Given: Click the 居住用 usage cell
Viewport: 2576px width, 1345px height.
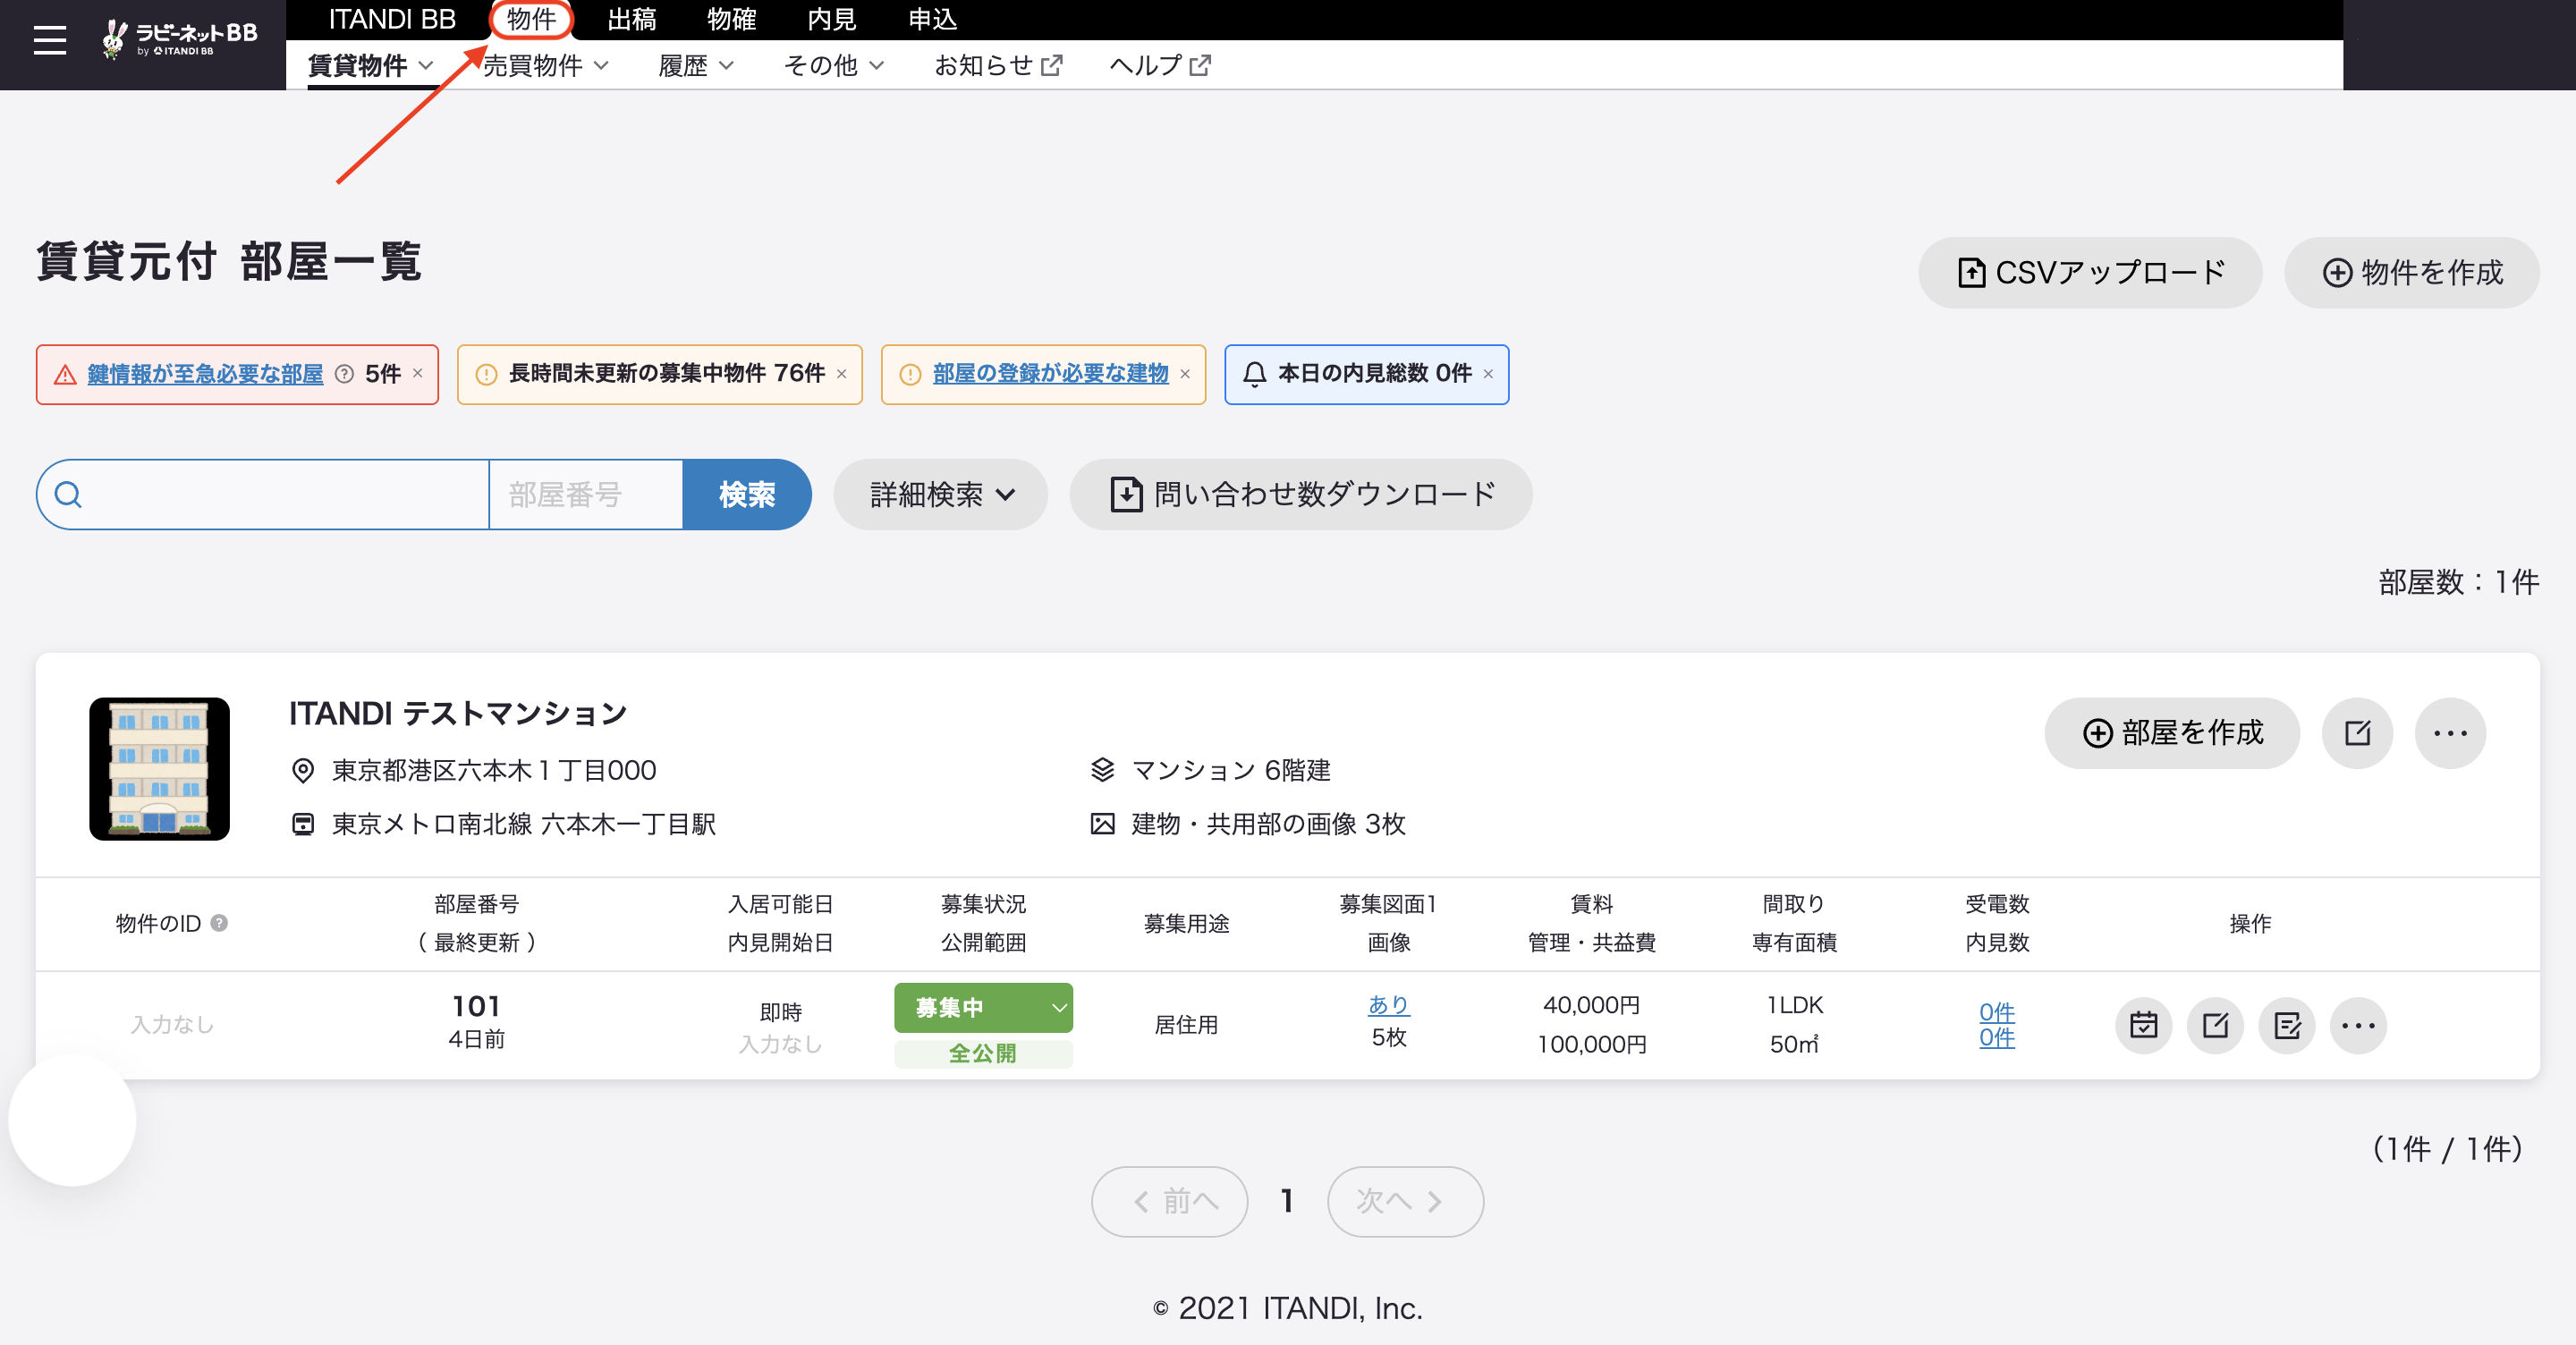Looking at the screenshot, I should click(1186, 1025).
